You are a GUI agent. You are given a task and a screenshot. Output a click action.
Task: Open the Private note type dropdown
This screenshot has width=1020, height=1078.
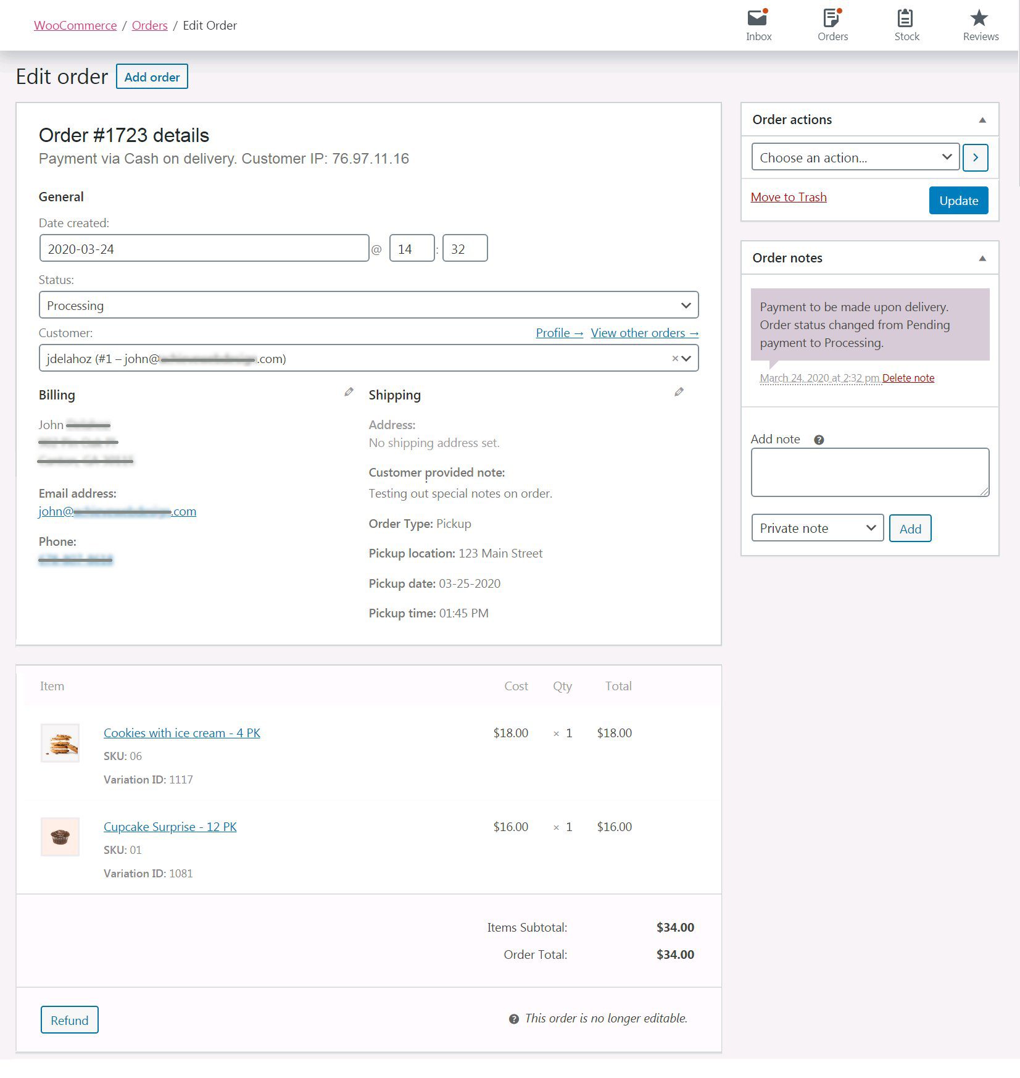pyautogui.click(x=817, y=528)
